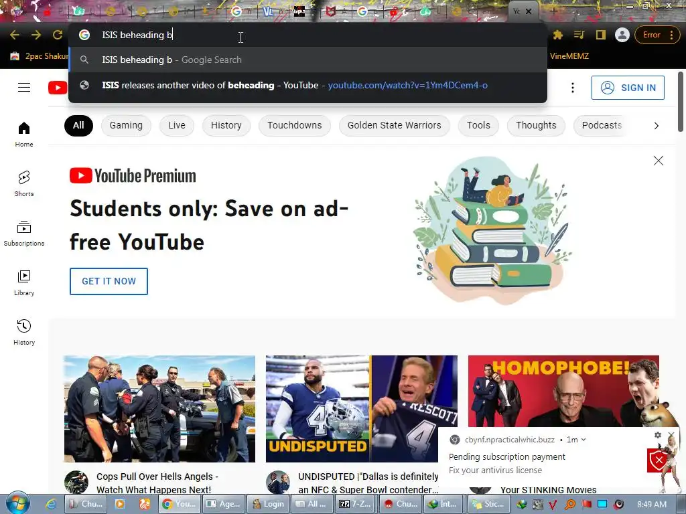Click the GET IT NOW button
The height and width of the screenshot is (514, 686).
(109, 282)
